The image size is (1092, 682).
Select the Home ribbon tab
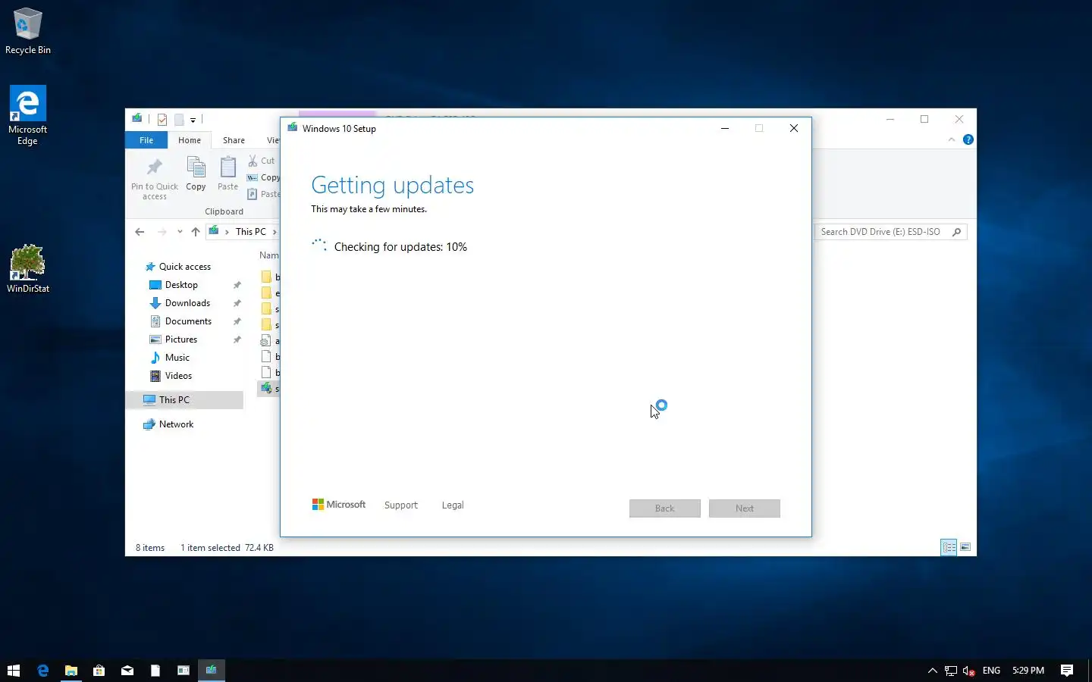(190, 140)
